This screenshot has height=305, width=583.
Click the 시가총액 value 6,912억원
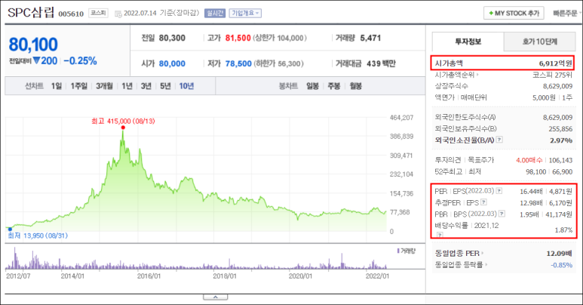pos(556,63)
